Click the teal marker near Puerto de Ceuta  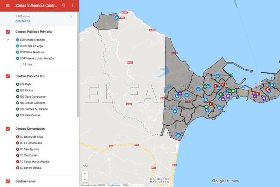pyautogui.click(x=231, y=75)
